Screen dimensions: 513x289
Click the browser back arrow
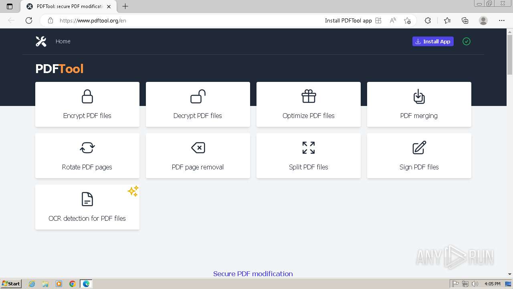point(11,20)
